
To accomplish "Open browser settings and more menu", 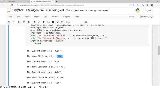I will pyautogui.click(x=157, y=5).
